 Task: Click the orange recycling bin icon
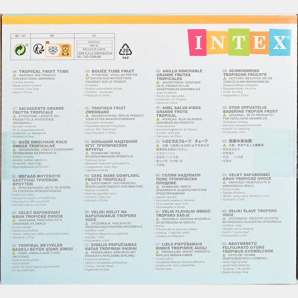(x=65, y=50)
